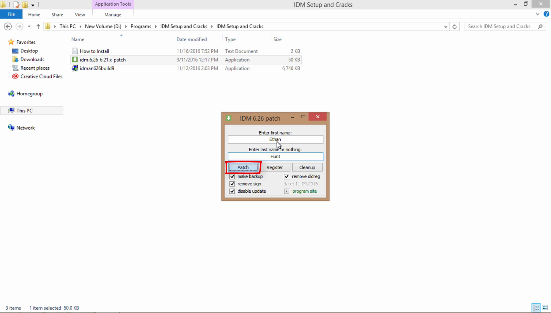The image size is (551, 313).
Task: Click the New Folder icon on the Quick Access Toolbar
Action: (24, 4)
